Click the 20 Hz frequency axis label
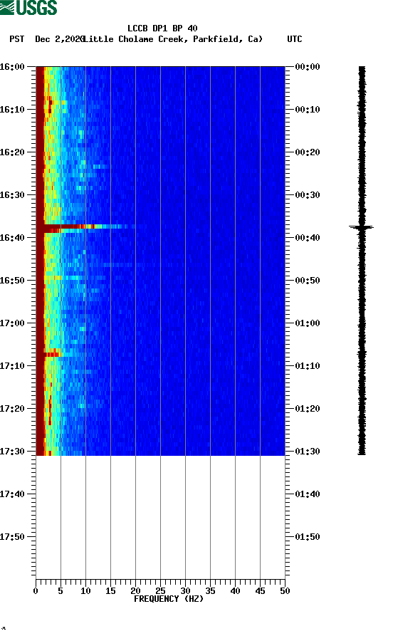This screenshot has width=393, height=636. (x=135, y=591)
